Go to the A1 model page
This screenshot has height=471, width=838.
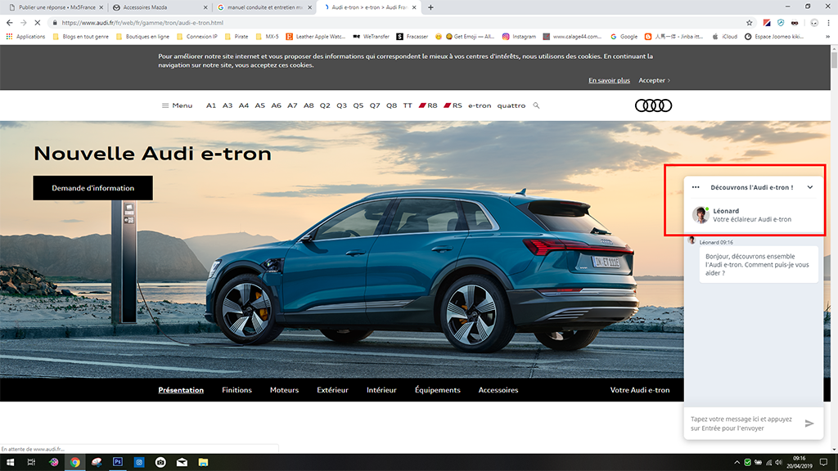pyautogui.click(x=211, y=105)
